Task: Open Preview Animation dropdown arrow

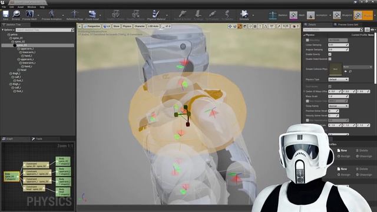Action: pyautogui.click(x=63, y=15)
